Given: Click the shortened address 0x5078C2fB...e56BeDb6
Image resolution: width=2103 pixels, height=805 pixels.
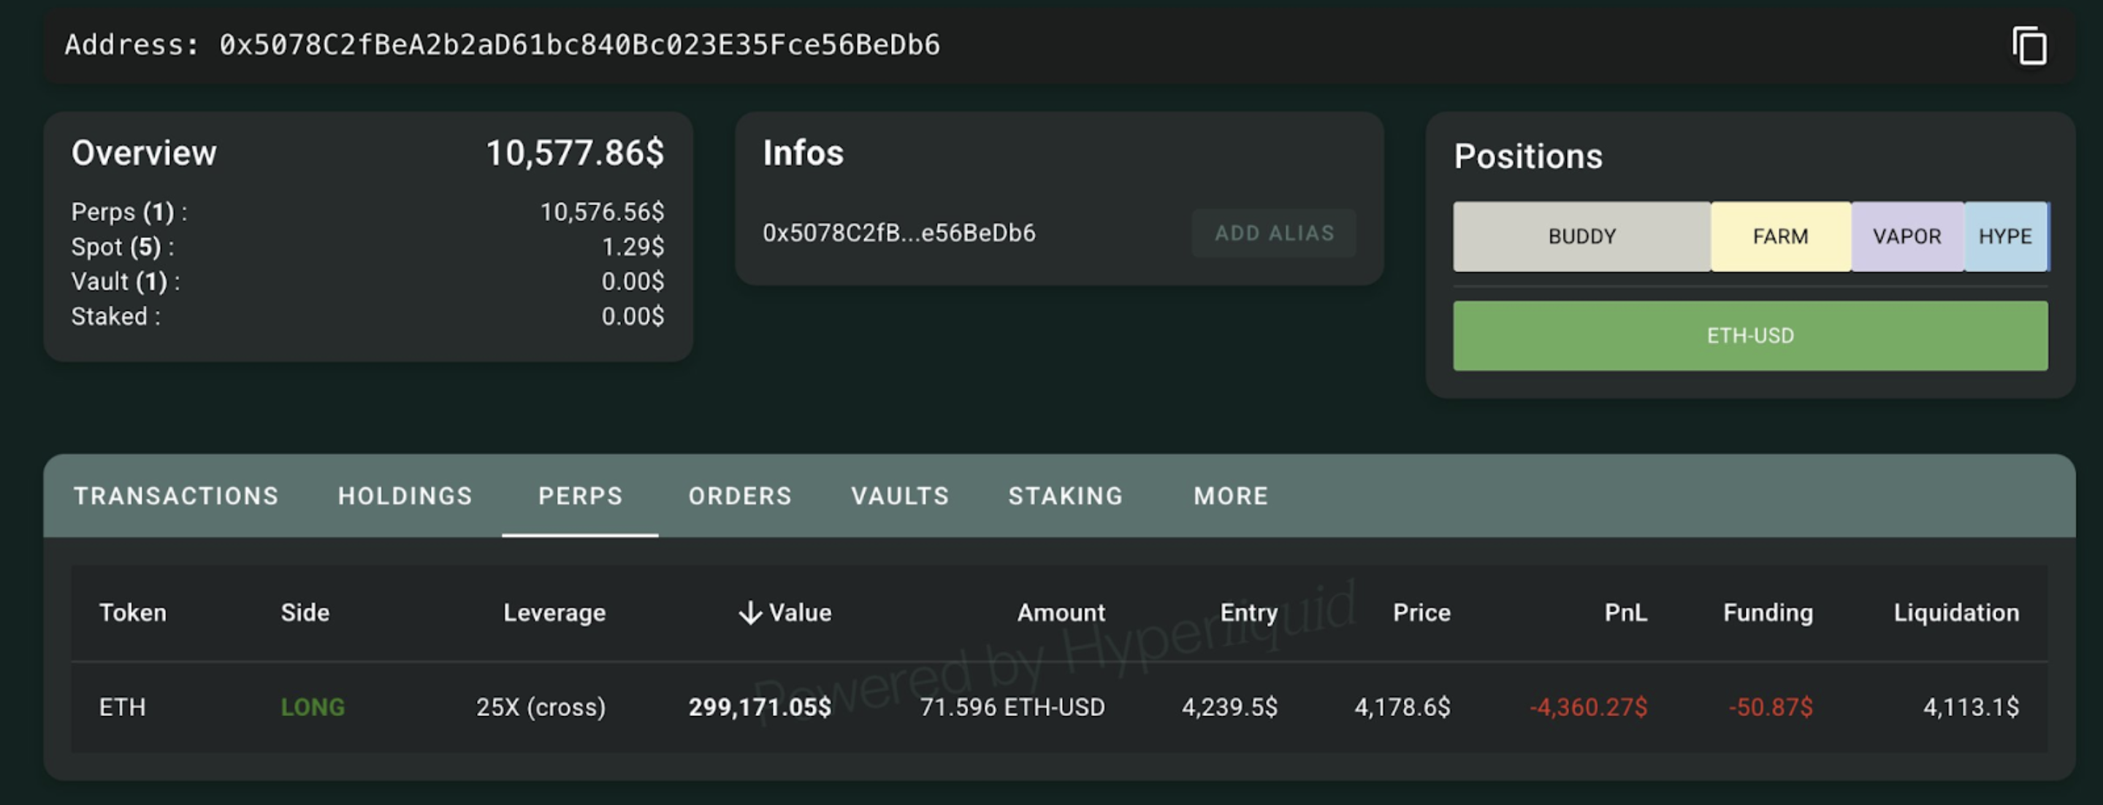Looking at the screenshot, I should (x=899, y=234).
